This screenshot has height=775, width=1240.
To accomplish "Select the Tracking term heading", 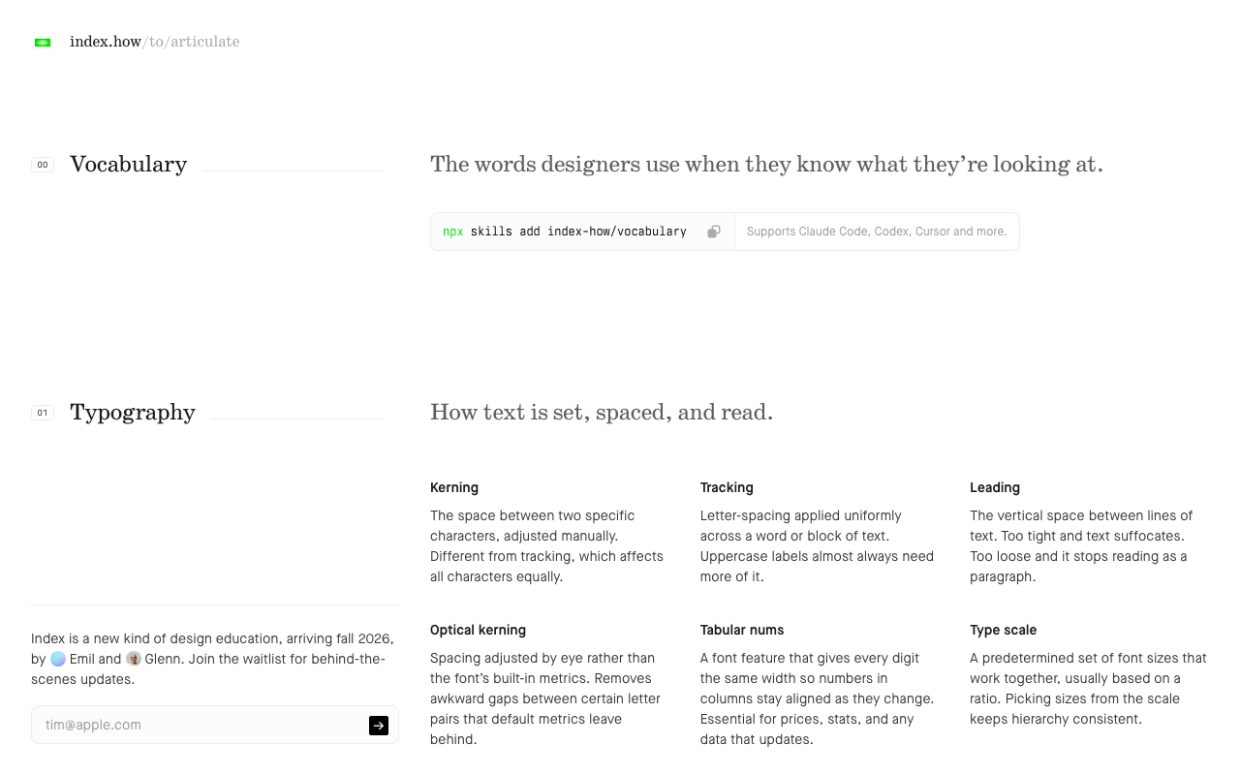I will coord(727,487).
